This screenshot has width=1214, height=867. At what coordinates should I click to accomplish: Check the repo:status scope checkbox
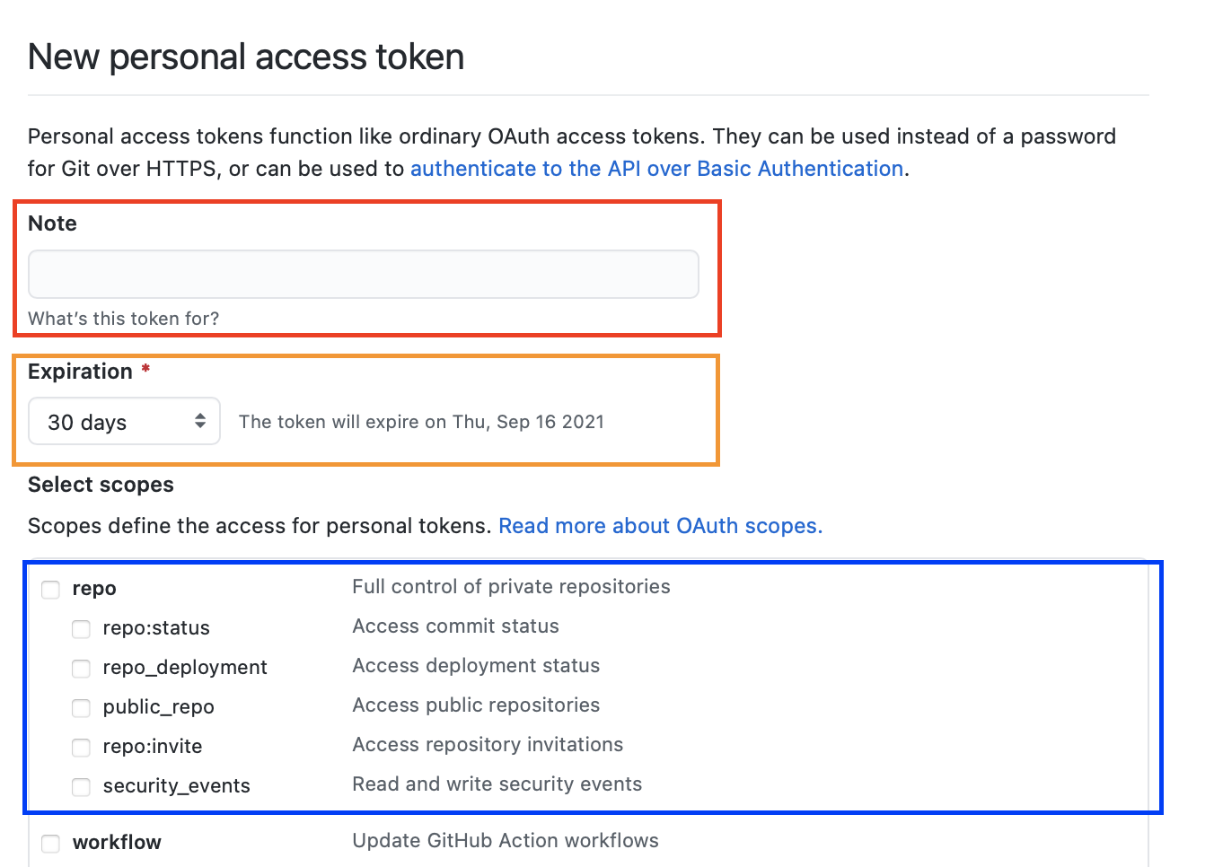tap(81, 629)
